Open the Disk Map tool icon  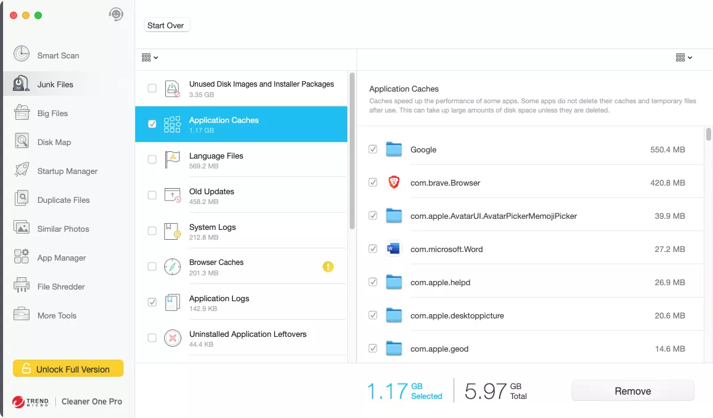[22, 141]
